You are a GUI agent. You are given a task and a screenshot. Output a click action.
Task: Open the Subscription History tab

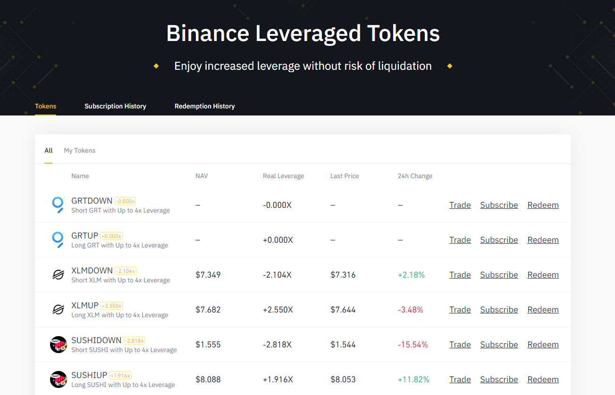tap(115, 106)
